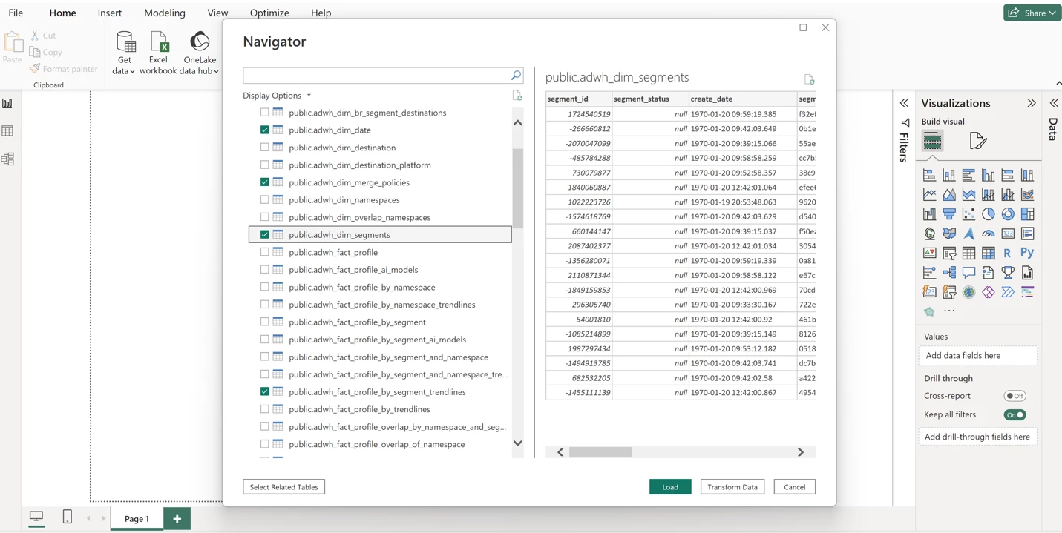Switch to the Insert ribbon tab
Viewport: 1062px width, 533px height.
click(x=110, y=13)
